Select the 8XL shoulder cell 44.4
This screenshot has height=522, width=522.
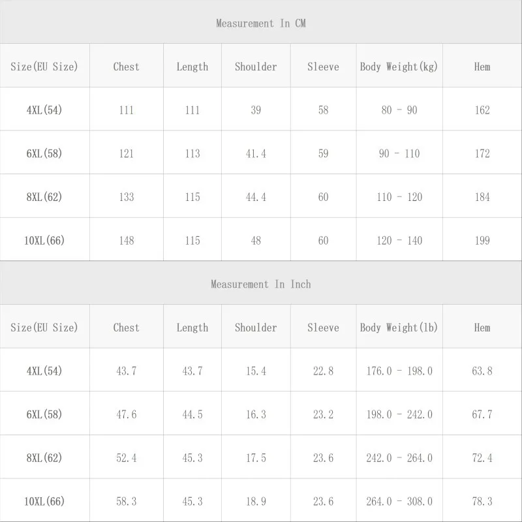click(x=256, y=197)
